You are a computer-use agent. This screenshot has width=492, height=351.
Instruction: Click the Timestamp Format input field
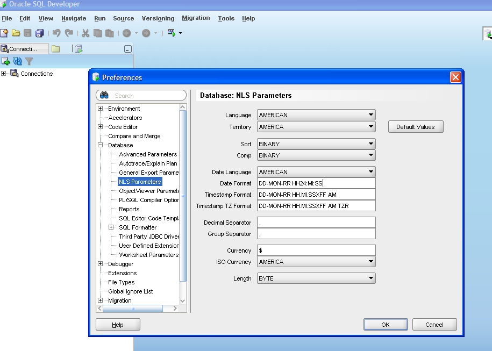point(316,195)
